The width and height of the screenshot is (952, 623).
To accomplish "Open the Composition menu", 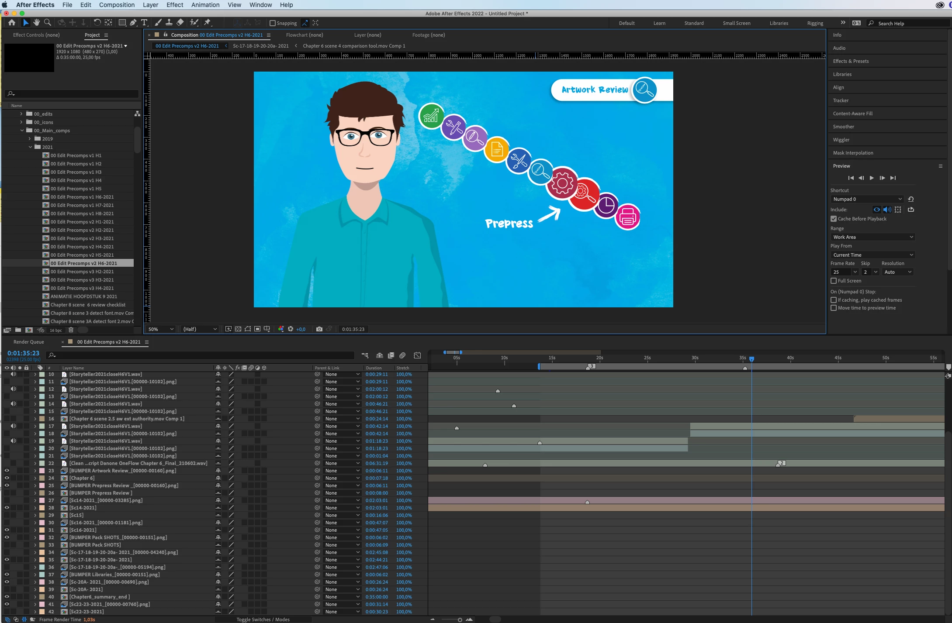I will coord(117,5).
